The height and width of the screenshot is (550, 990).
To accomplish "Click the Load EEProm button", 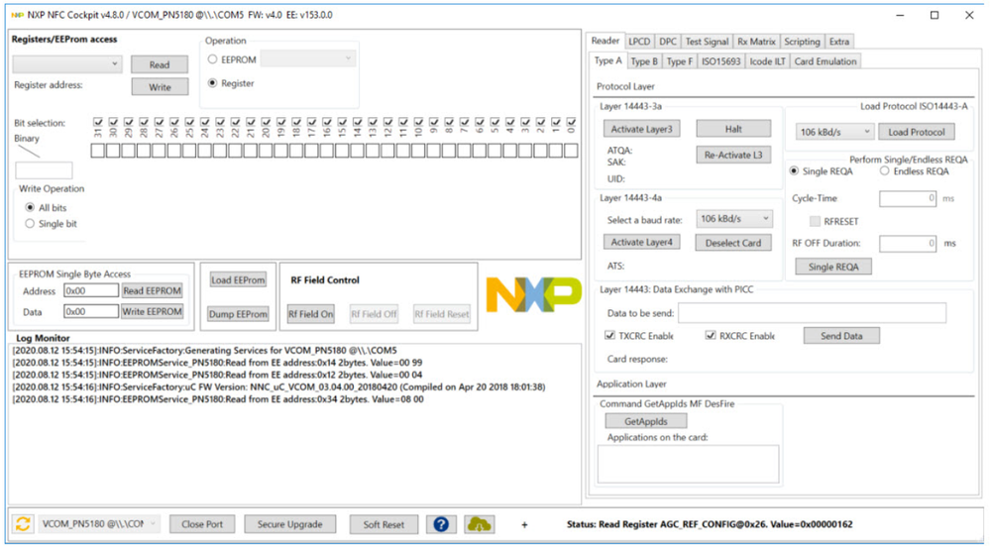I will pyautogui.click(x=238, y=279).
